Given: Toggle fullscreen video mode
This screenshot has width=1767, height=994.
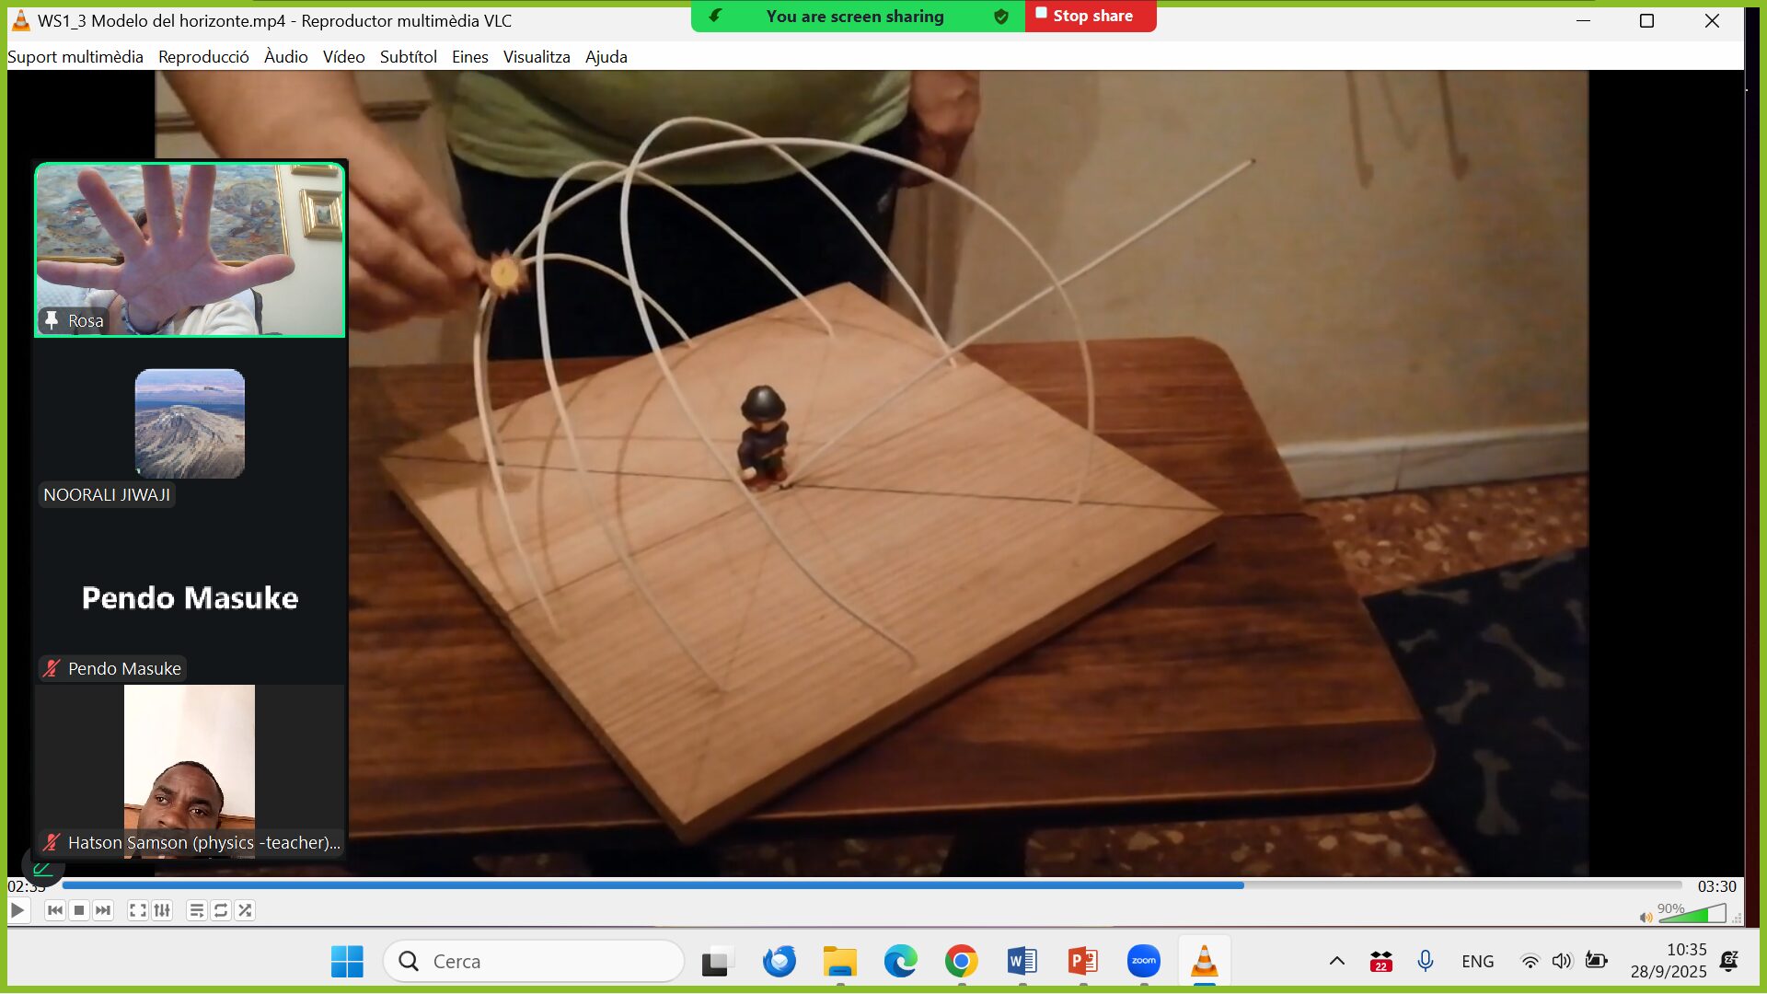Looking at the screenshot, I should 137,911.
